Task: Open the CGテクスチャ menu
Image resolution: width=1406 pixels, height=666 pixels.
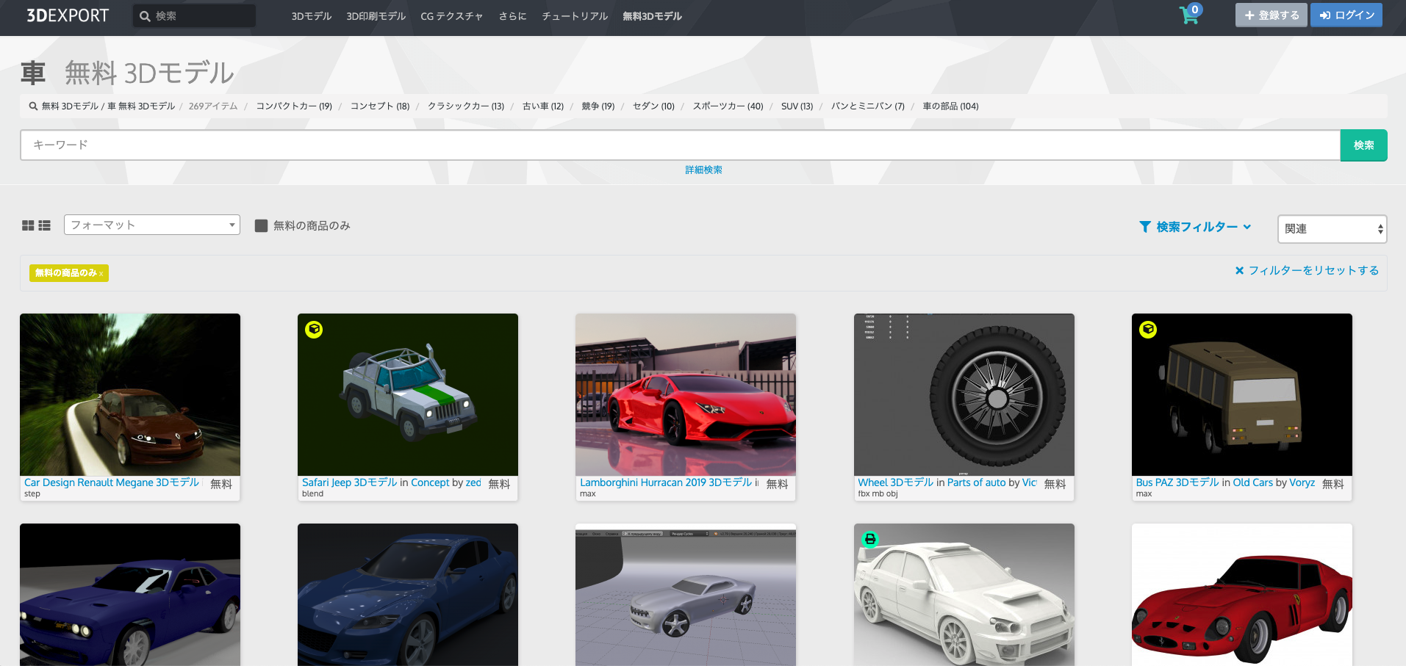Action: (x=452, y=16)
